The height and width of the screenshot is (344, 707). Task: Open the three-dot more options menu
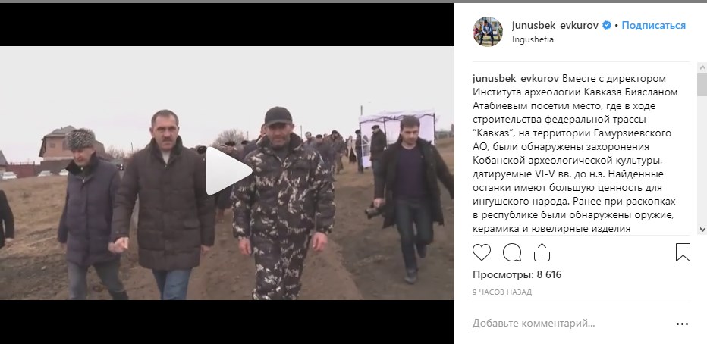[x=682, y=324]
